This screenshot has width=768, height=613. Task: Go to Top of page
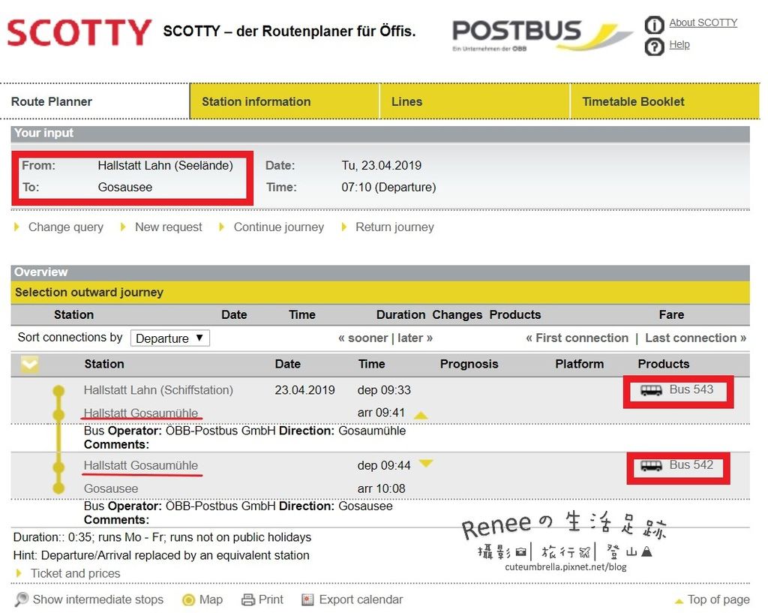click(718, 599)
